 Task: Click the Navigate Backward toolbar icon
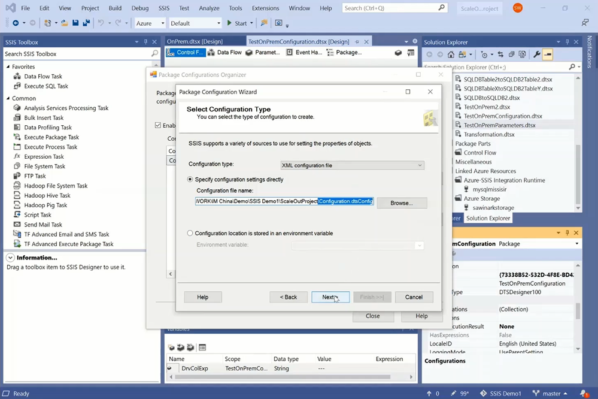click(x=16, y=23)
